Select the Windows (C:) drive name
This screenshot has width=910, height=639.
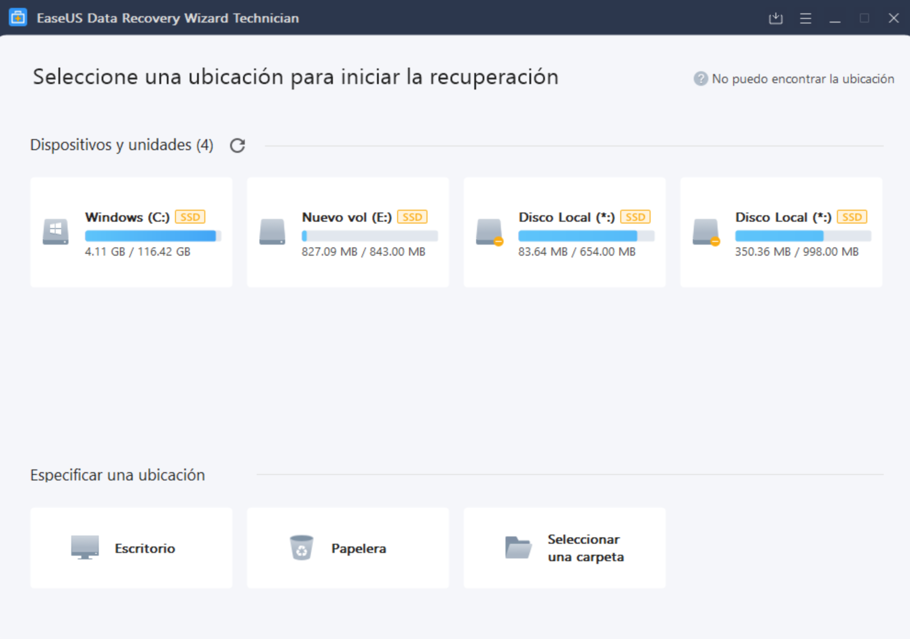128,217
